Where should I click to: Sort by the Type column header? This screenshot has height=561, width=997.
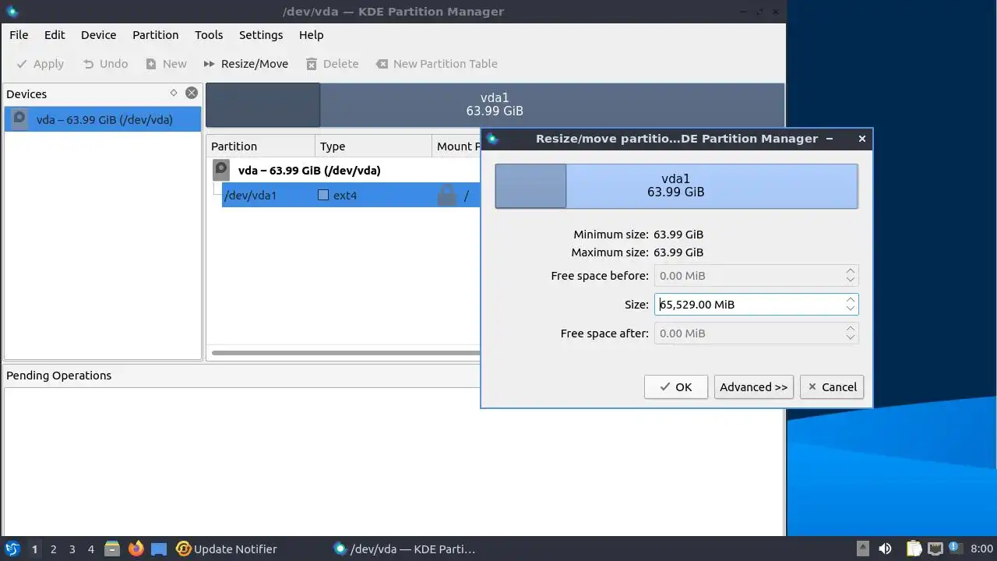coord(373,146)
